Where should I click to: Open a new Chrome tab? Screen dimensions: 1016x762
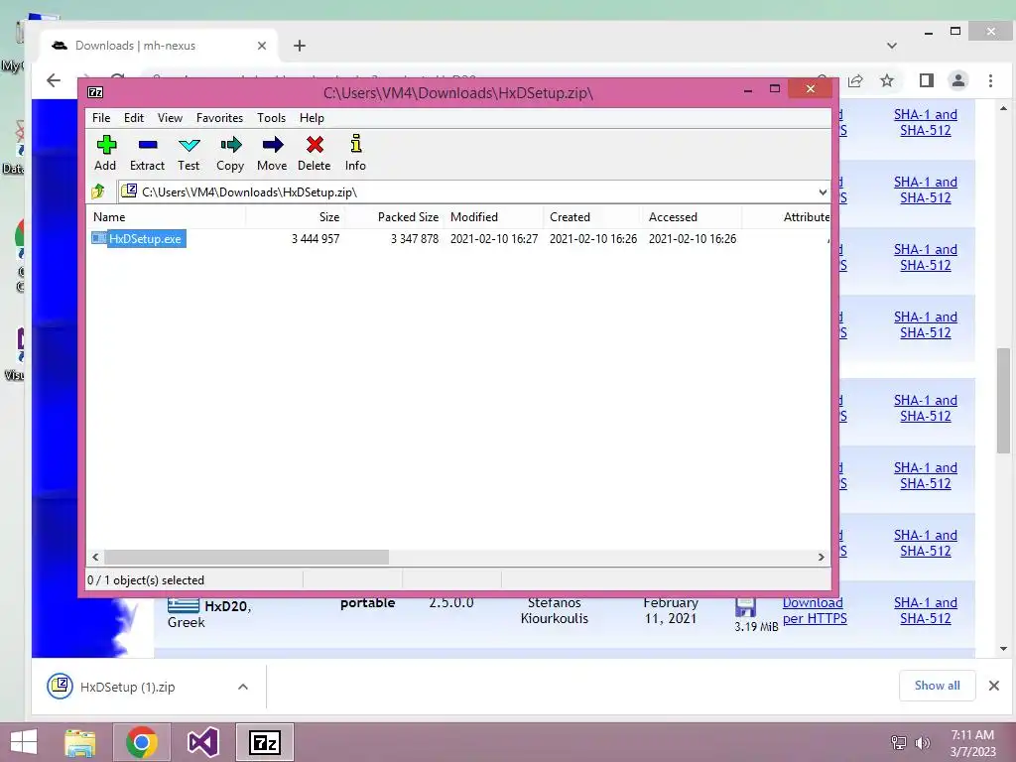tap(299, 46)
